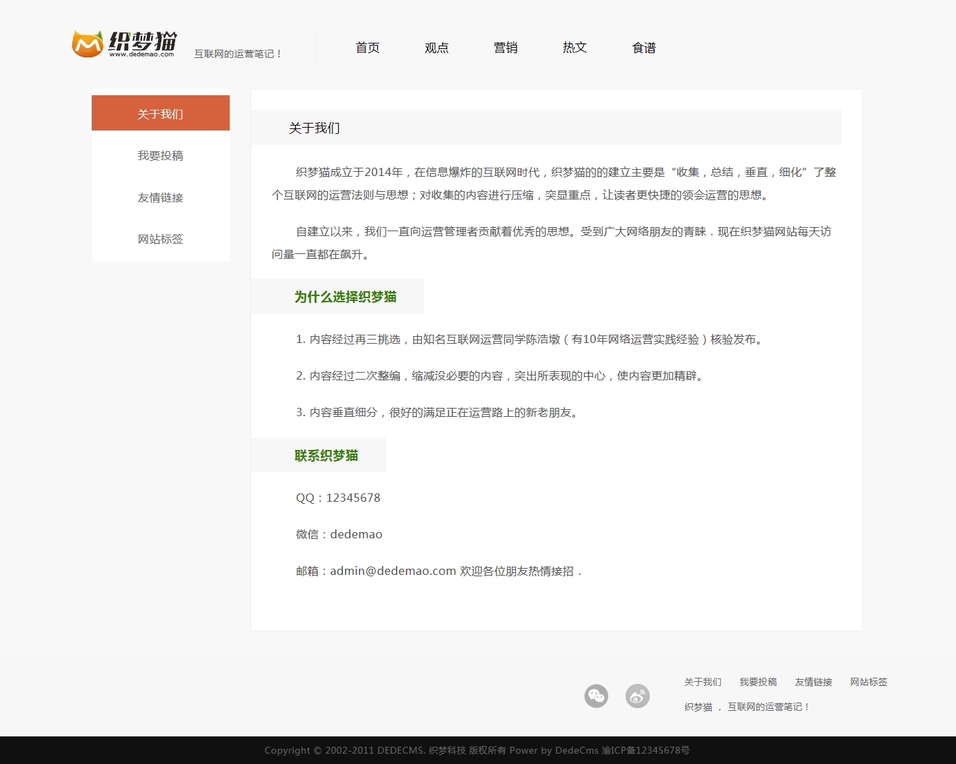Open 网站标签 in the sidebar
The height and width of the screenshot is (764, 956).
point(160,239)
